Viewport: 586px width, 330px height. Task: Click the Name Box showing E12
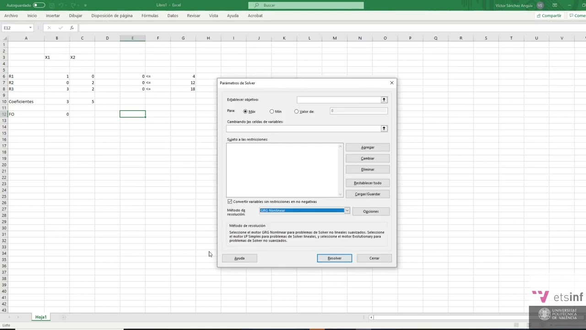pos(15,28)
